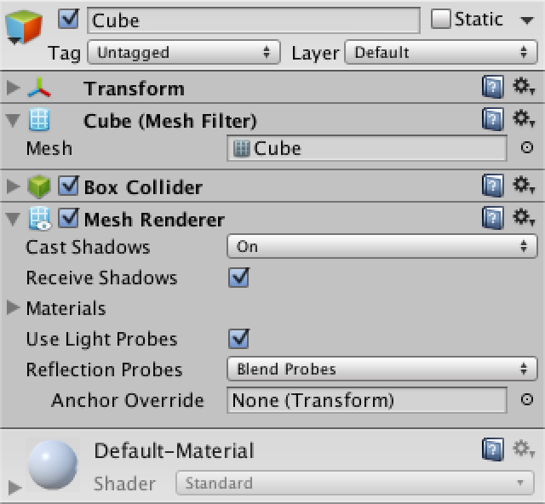Disable the Box Collider component checkbox

pyautogui.click(x=68, y=186)
